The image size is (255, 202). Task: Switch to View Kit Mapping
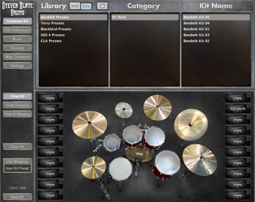(x=17, y=114)
